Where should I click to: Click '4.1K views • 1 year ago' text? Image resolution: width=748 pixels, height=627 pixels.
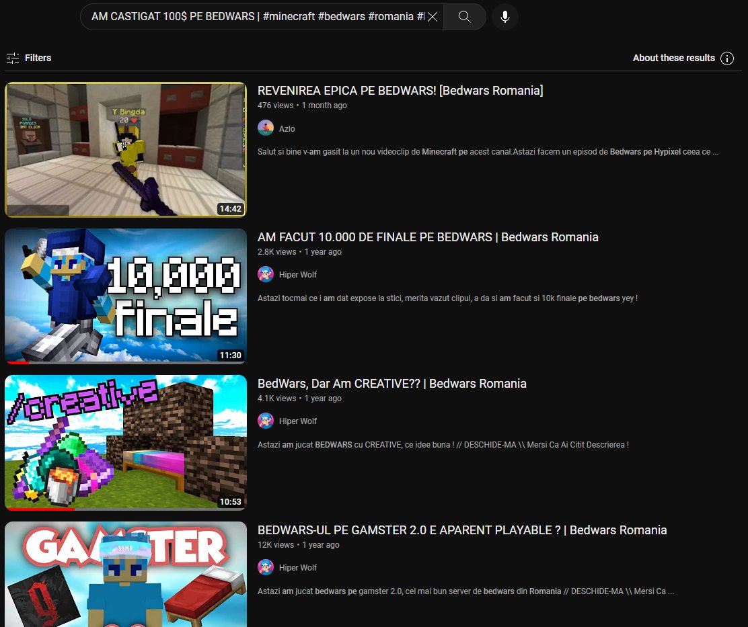tap(299, 399)
